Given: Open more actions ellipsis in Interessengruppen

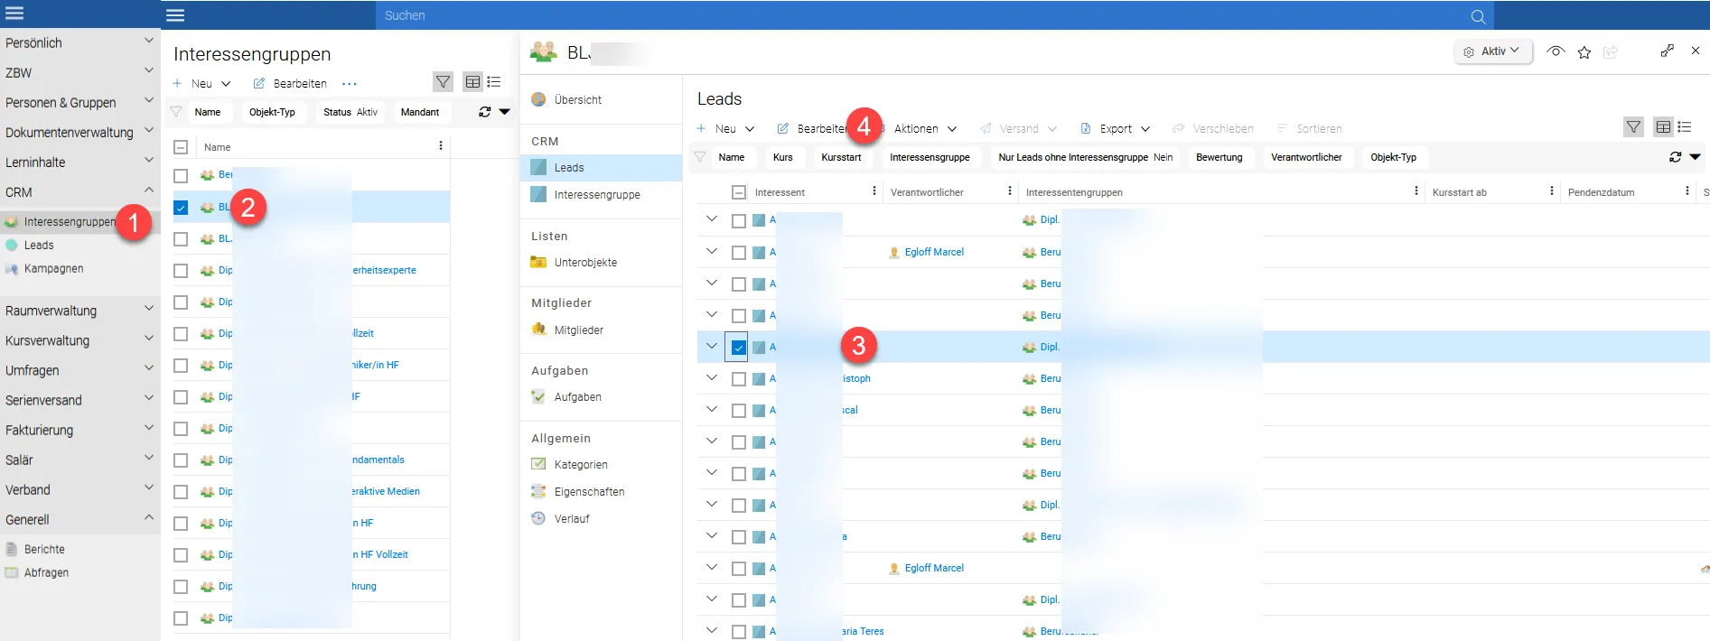Looking at the screenshot, I should pyautogui.click(x=350, y=84).
